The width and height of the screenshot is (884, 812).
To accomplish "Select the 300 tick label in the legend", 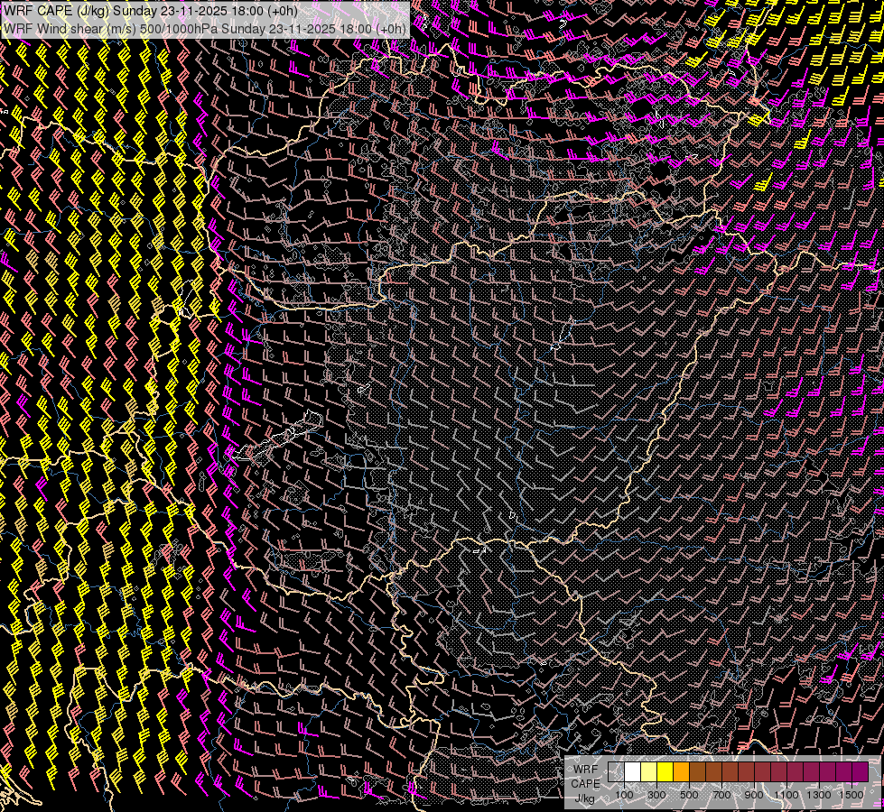I will coord(656,795).
